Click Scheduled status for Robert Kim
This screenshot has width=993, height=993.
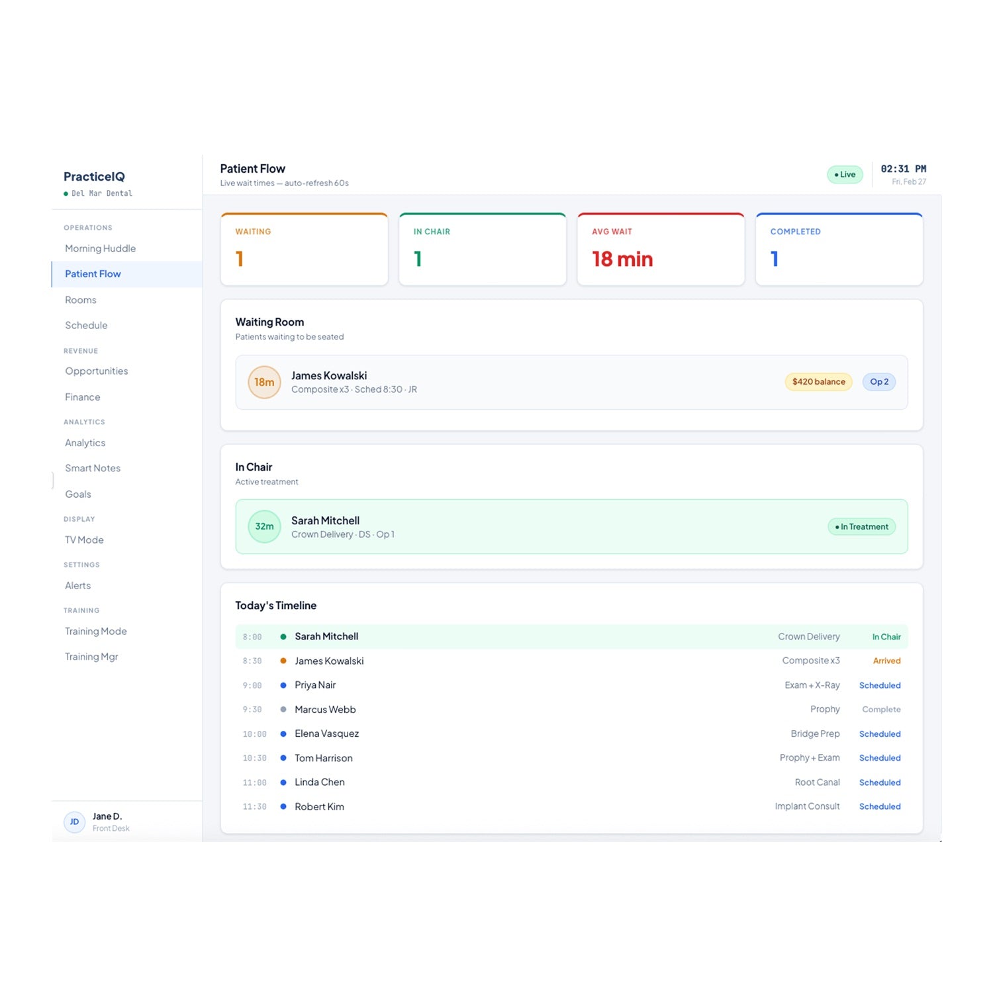tap(880, 806)
